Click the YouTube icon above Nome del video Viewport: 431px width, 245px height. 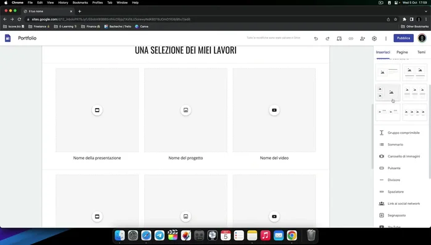274,110
